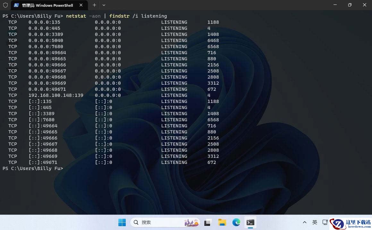The image size is (372, 230).
Task: Click the IPv6 address [::]:3389
Action: (x=41, y=114)
